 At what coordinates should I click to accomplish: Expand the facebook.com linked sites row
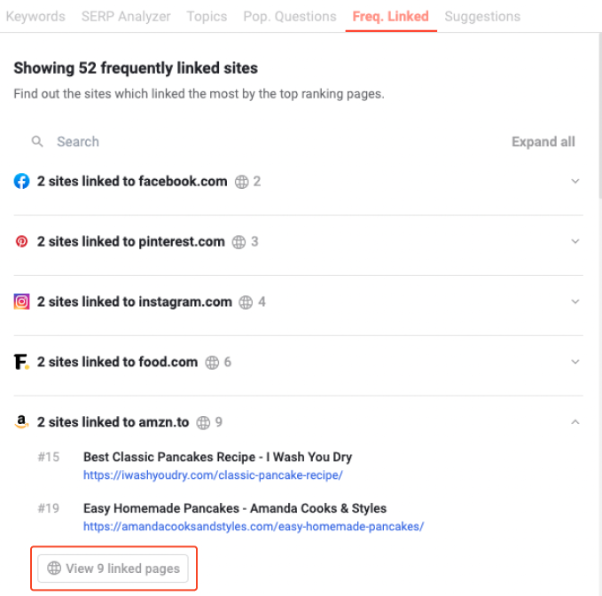tap(575, 181)
